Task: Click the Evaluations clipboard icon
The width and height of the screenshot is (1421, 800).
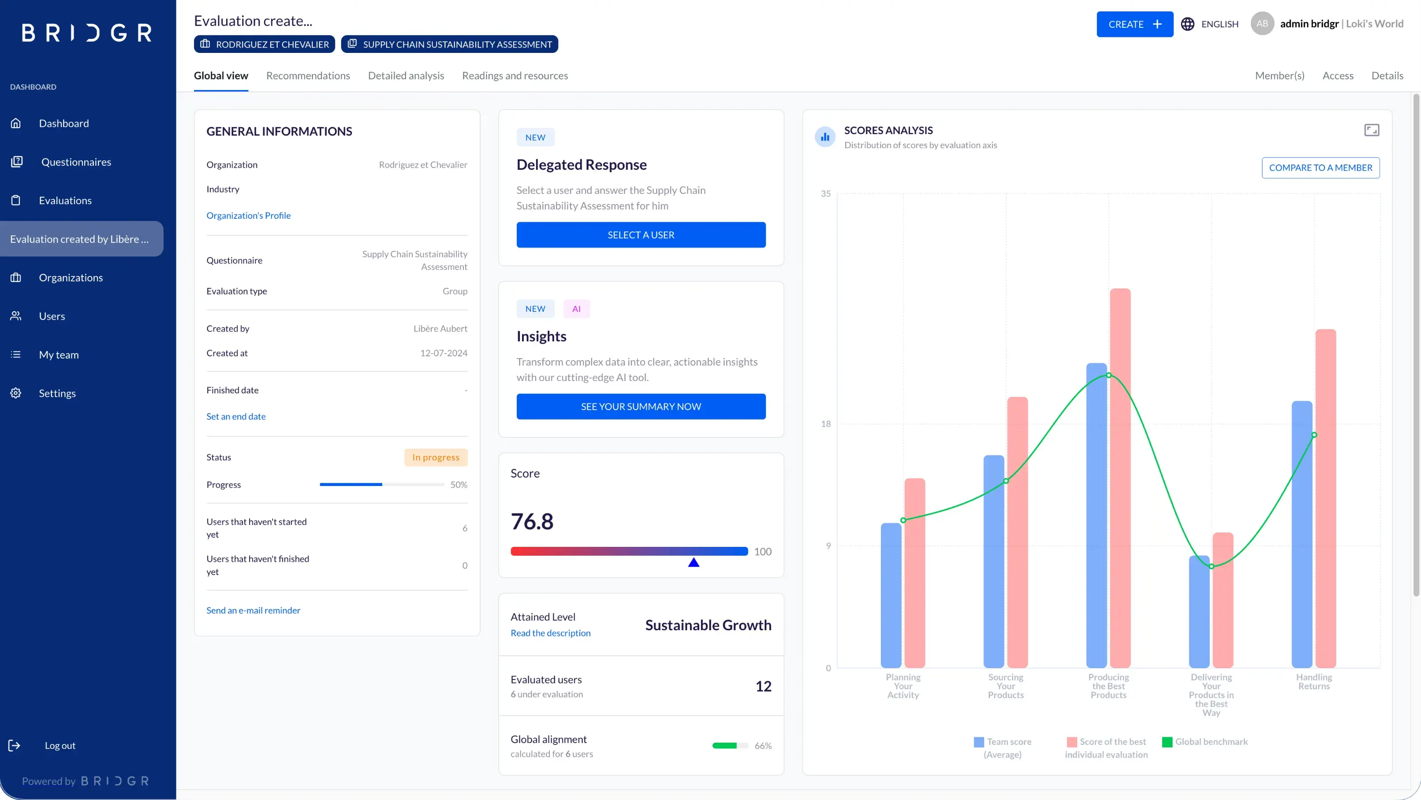Action: click(x=15, y=200)
